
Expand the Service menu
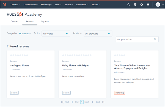(69, 4)
